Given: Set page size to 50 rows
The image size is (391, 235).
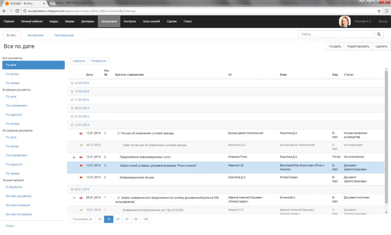Looking at the screenshot, I should 136,219.
